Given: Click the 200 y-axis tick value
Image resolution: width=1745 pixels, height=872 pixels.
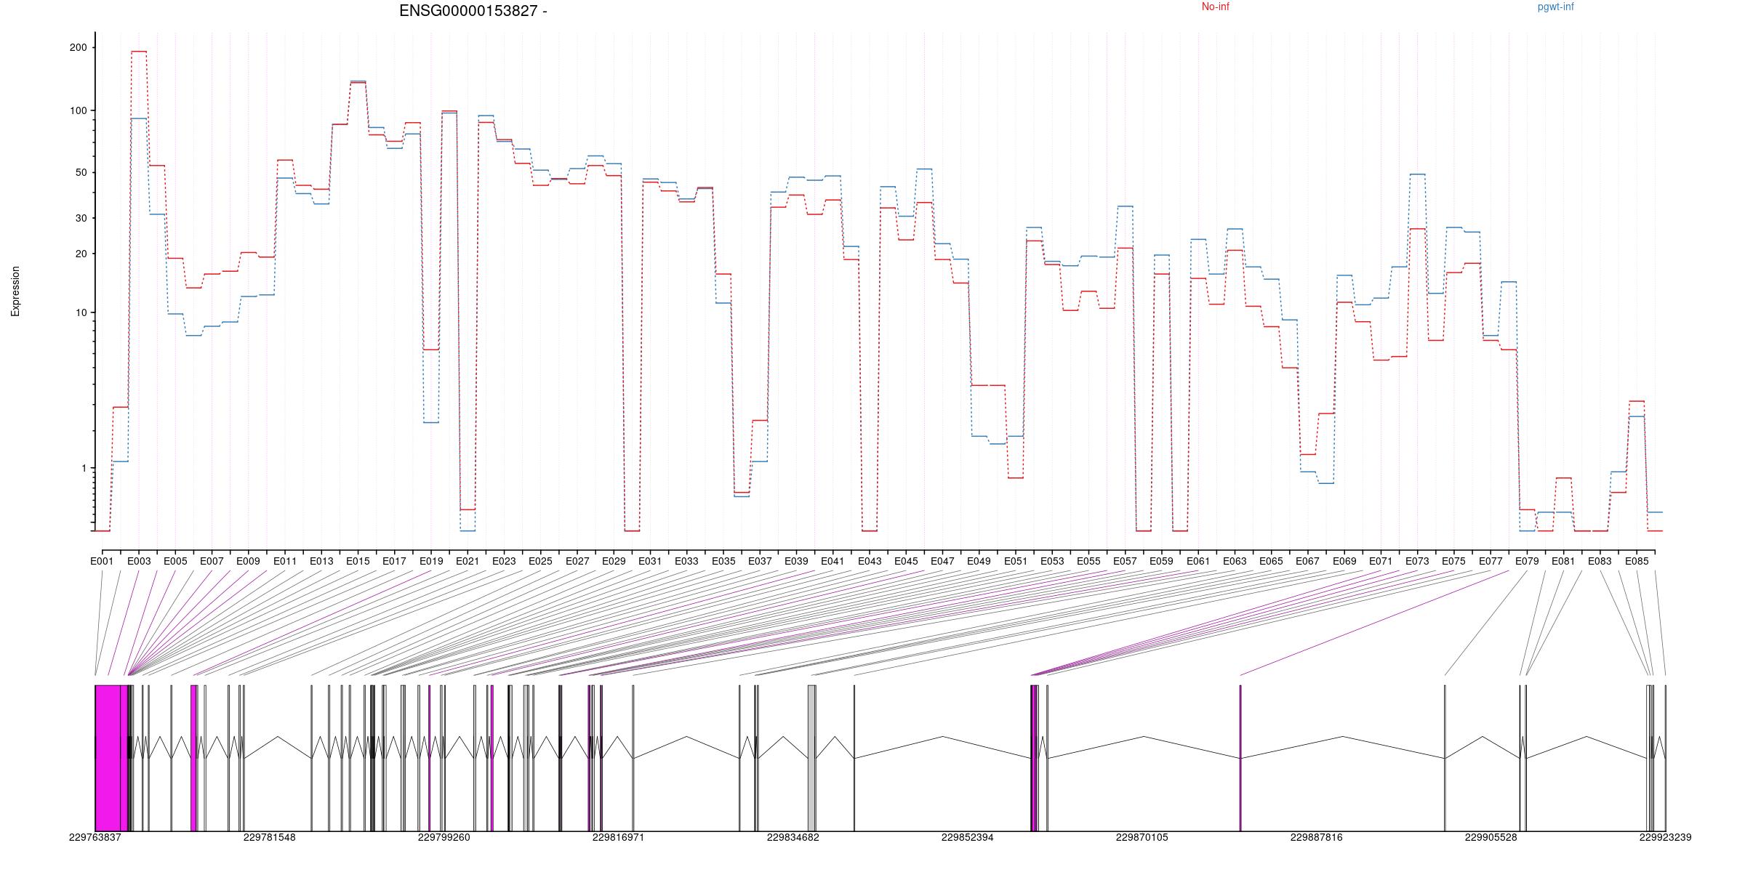Looking at the screenshot, I should [x=78, y=48].
